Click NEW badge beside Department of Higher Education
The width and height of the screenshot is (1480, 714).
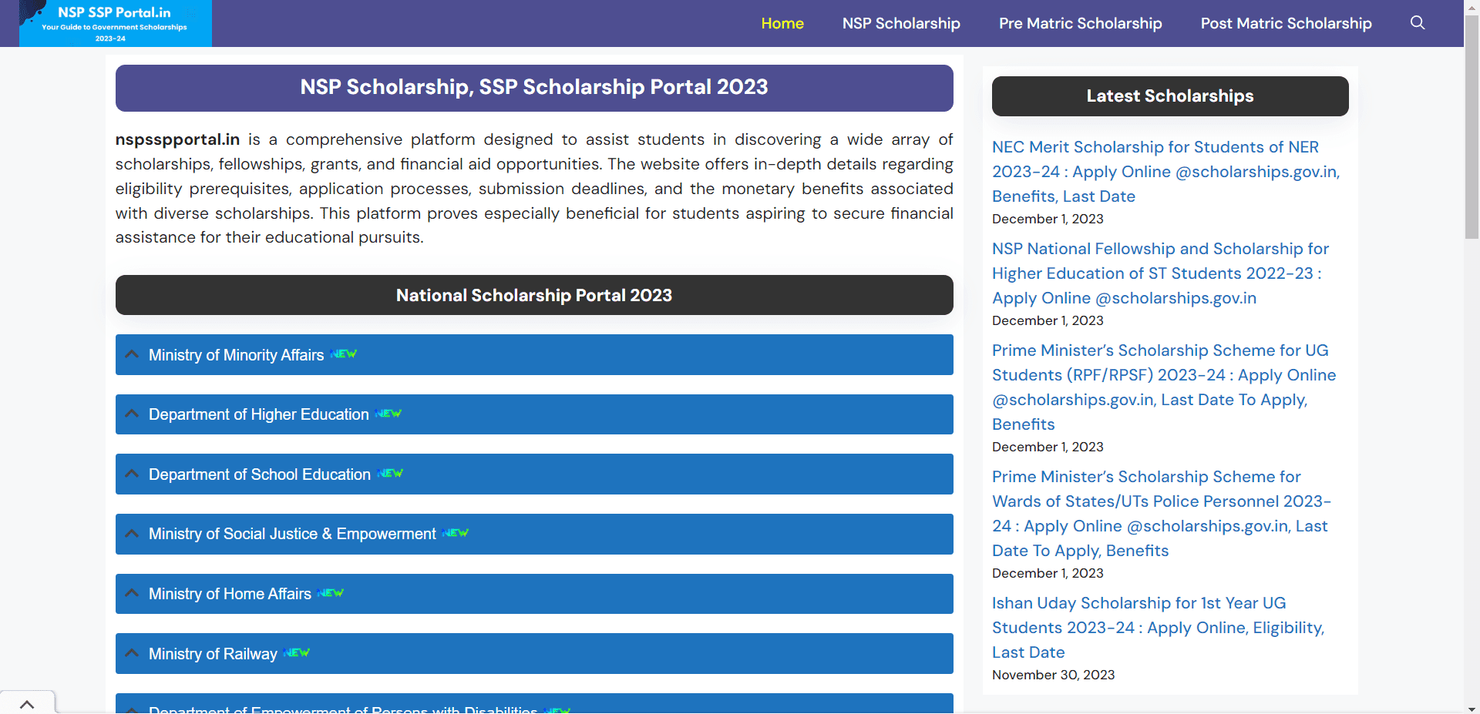(x=388, y=414)
